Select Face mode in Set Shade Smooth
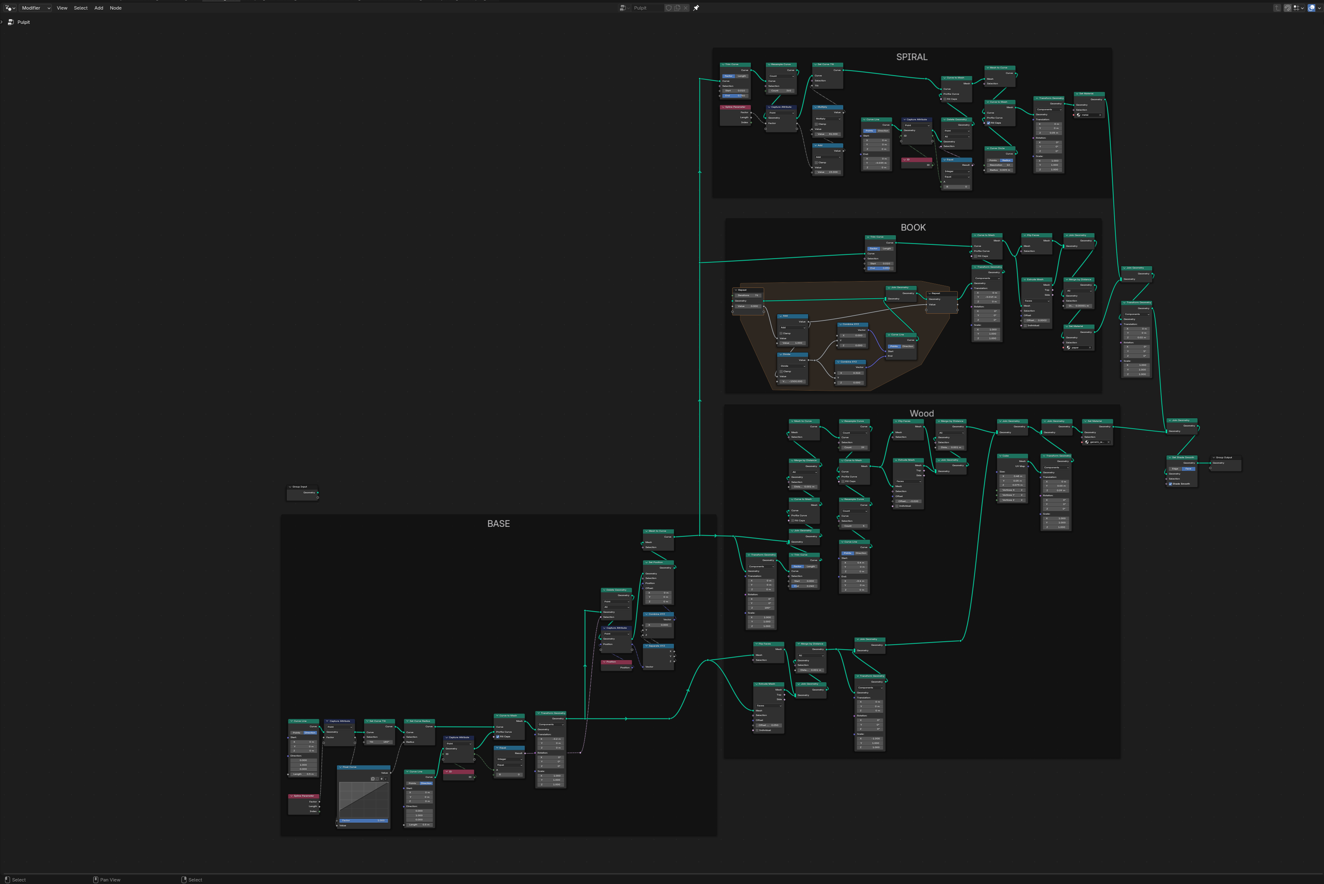The width and height of the screenshot is (1324, 884). click(1188, 468)
